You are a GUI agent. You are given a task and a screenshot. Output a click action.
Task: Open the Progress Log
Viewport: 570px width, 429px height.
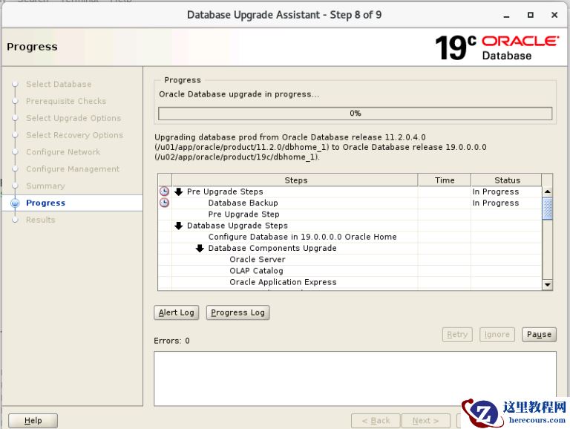(237, 312)
